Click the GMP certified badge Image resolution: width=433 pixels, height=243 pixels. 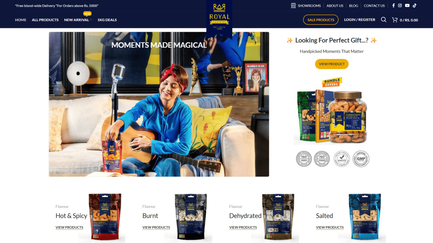pos(361,159)
